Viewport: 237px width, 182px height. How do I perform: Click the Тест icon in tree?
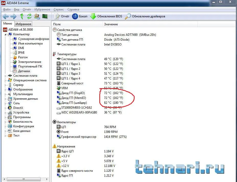click(x=10, y=135)
